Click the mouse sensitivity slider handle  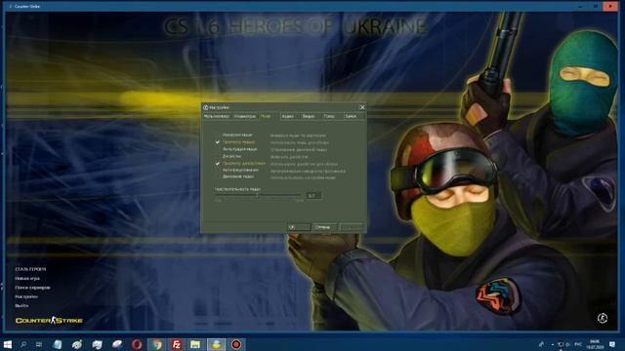[x=257, y=195]
